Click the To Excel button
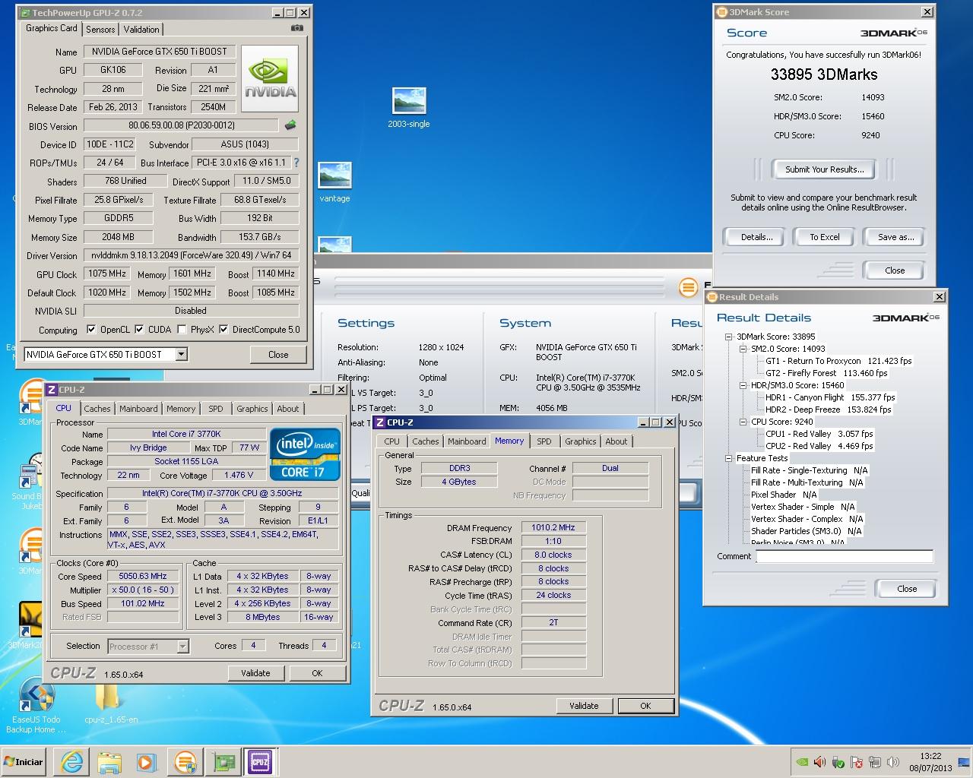This screenshot has width=973, height=778. point(824,237)
